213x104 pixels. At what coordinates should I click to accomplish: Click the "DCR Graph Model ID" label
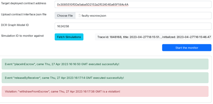(15, 25)
